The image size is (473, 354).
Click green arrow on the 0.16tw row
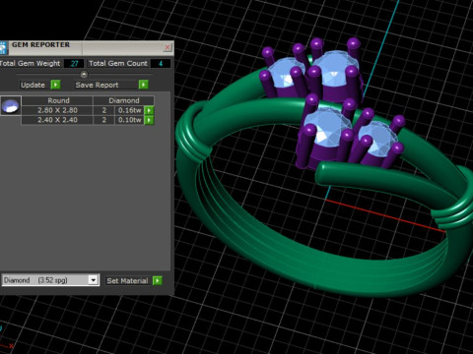(x=149, y=110)
